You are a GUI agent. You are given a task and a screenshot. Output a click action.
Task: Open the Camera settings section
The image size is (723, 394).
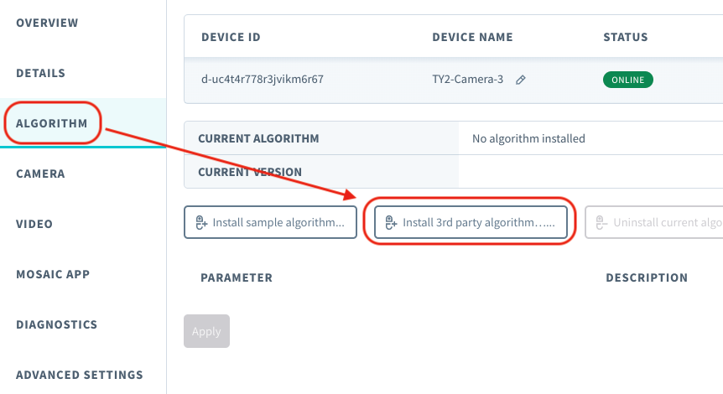coord(40,174)
